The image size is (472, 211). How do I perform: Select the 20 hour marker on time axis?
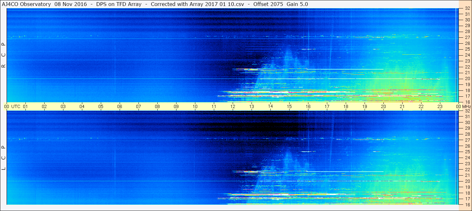[383, 106]
